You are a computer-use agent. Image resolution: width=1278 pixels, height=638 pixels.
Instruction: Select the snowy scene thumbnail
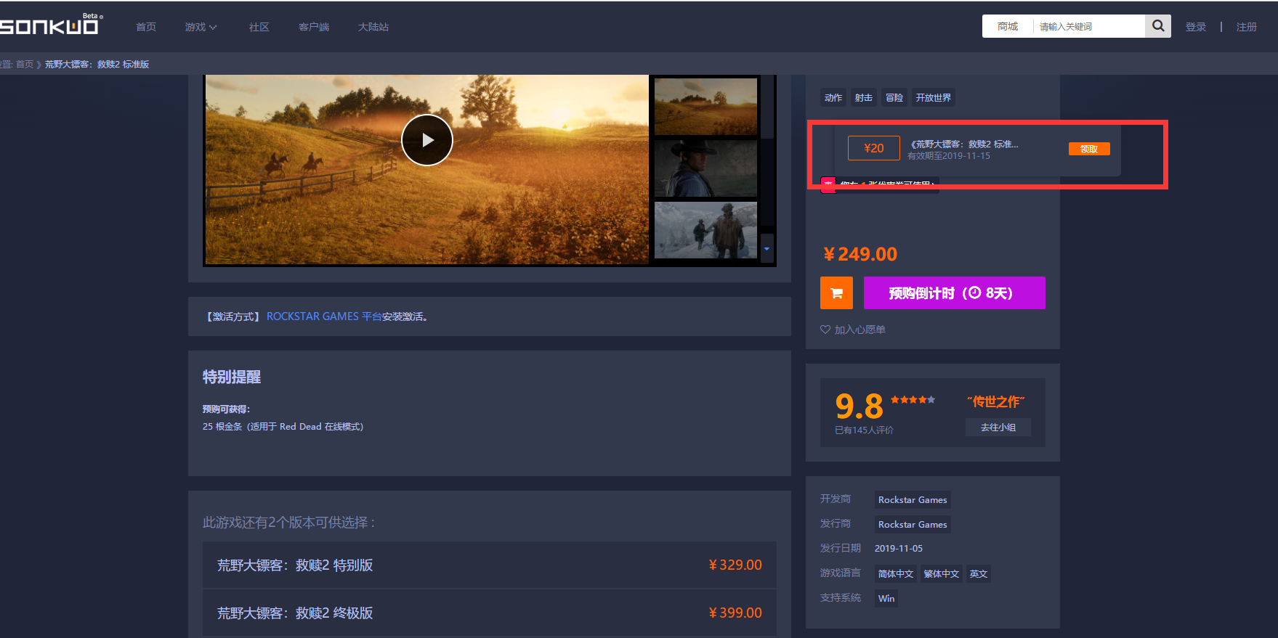click(705, 230)
